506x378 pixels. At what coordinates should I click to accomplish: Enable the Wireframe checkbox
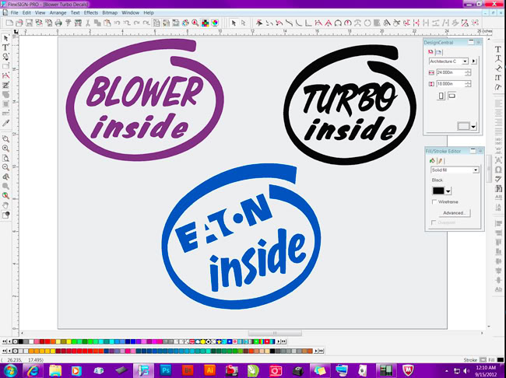434,201
